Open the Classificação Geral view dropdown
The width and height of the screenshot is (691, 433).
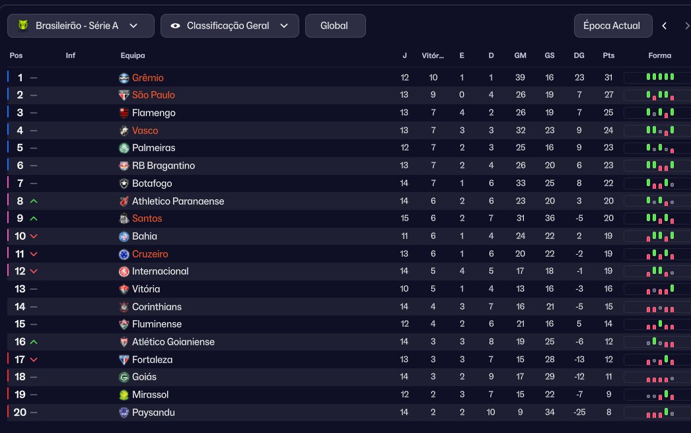(230, 26)
